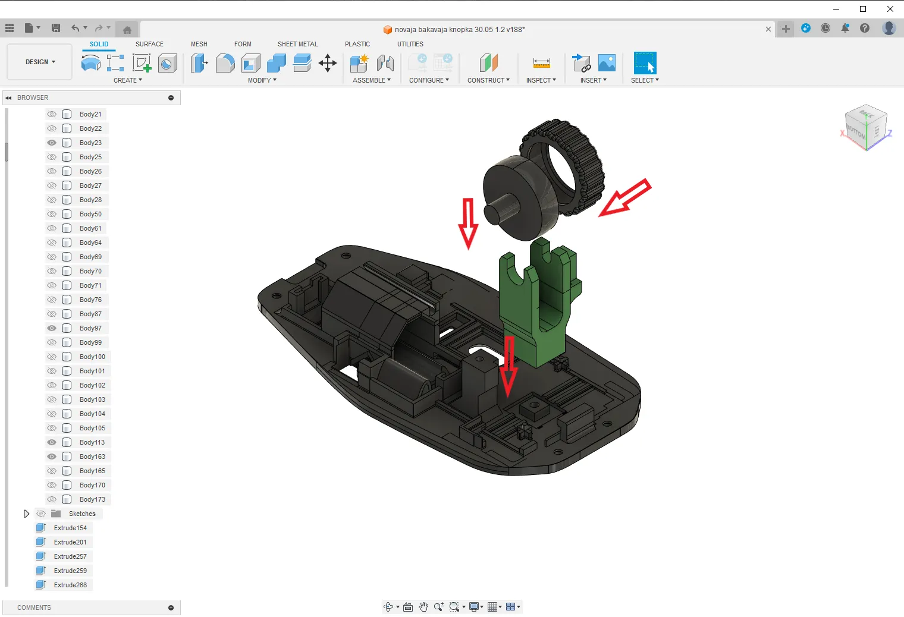Open the CONSTRUCT menu
904x617 pixels.
click(488, 80)
